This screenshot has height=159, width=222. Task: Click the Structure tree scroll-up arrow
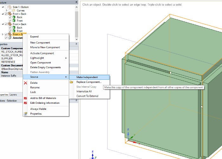click(77, 7)
